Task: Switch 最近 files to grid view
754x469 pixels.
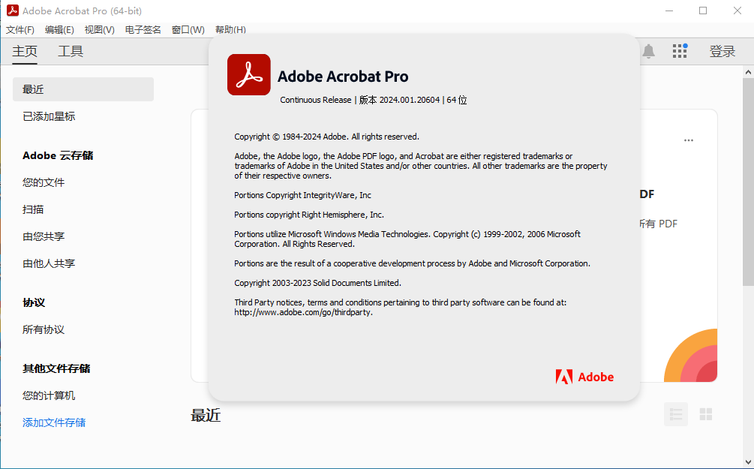Action: point(705,413)
